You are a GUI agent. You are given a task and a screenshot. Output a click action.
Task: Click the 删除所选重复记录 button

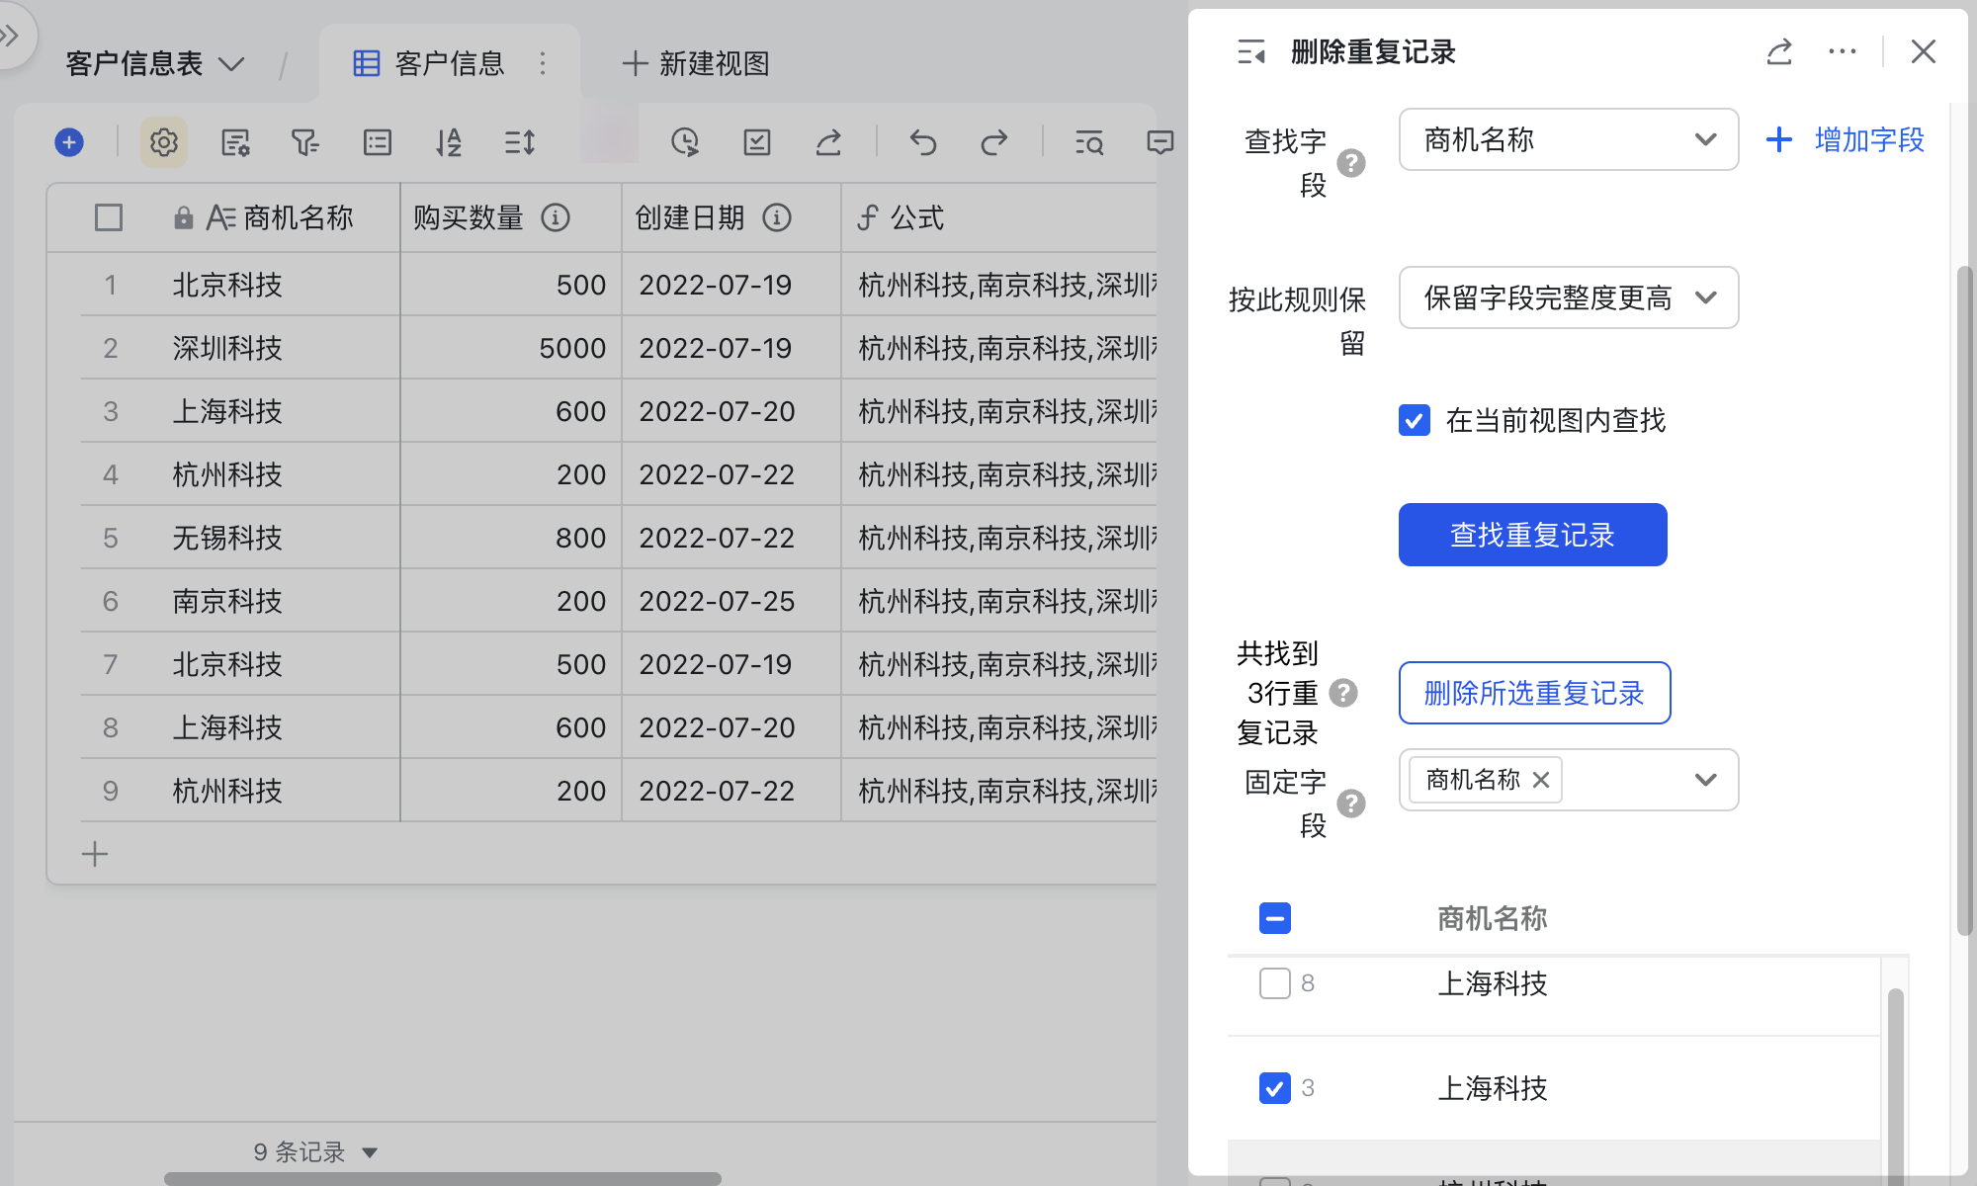[1535, 693]
